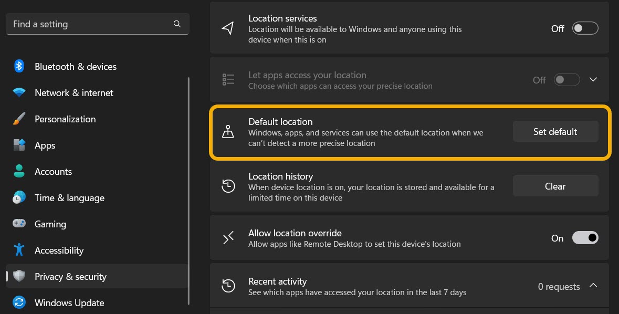The width and height of the screenshot is (619, 314).
Task: Open the Time & language globe icon
Action: (19, 197)
